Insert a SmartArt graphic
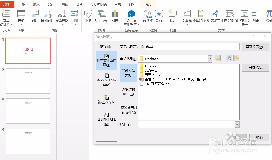Screen dimensions: 272x160 (101, 16)
